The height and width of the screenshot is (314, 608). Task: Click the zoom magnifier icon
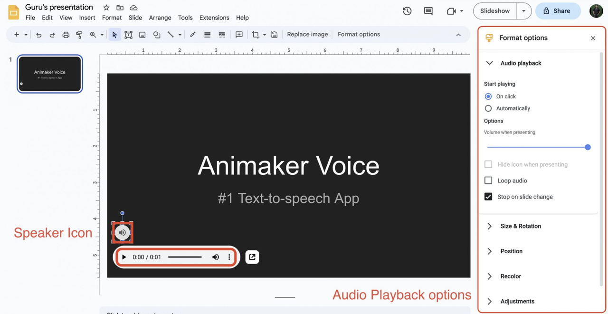coord(93,35)
